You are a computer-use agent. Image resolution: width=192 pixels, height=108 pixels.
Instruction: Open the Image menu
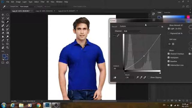click(x=18, y=2)
